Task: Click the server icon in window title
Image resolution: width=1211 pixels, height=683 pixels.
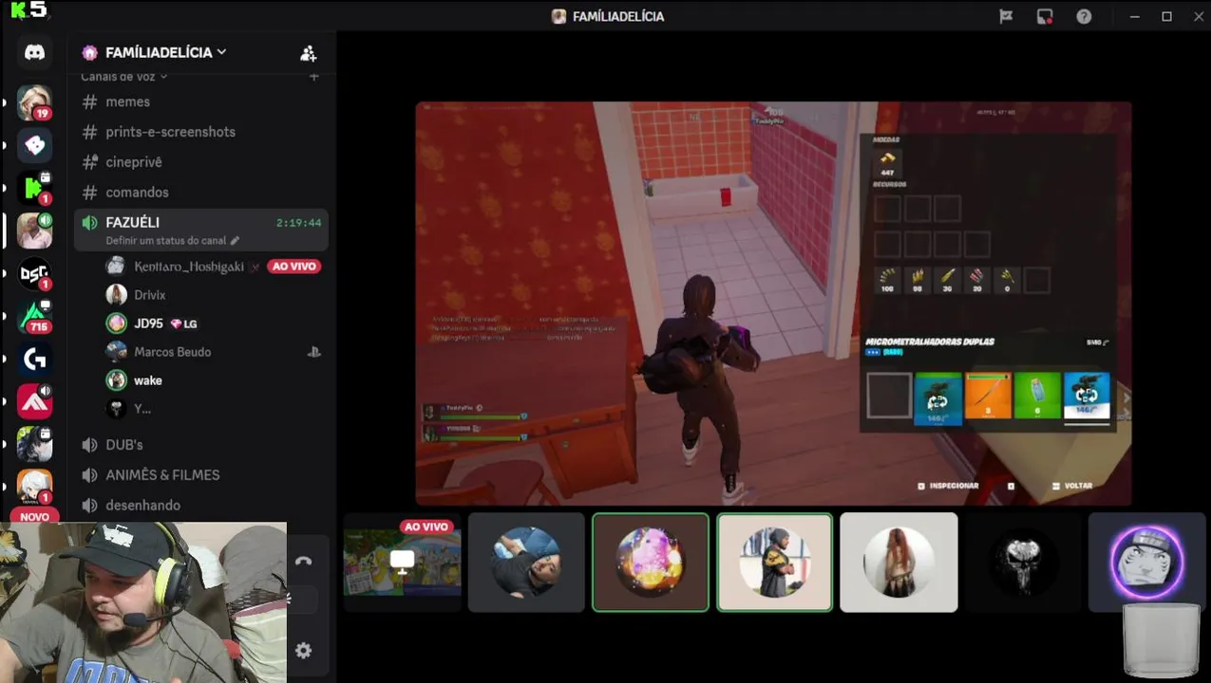Action: click(x=559, y=16)
